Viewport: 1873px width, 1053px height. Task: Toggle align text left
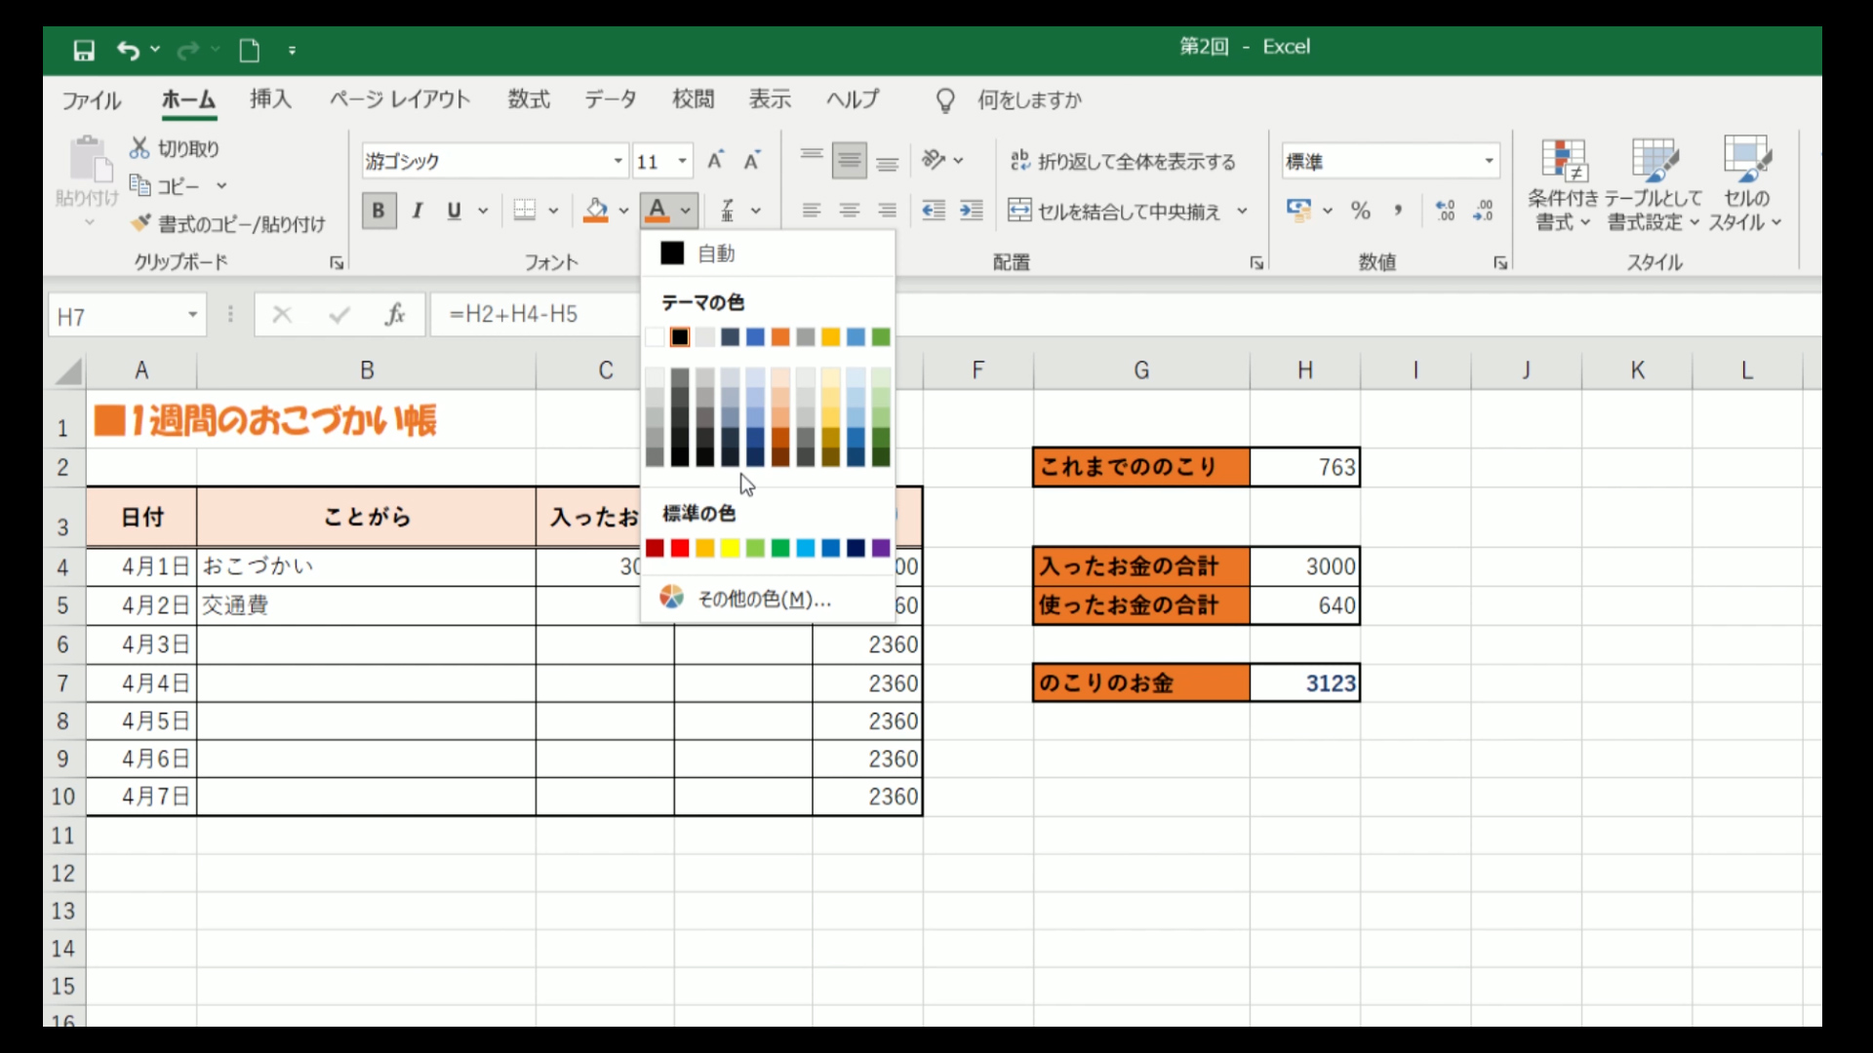[811, 210]
